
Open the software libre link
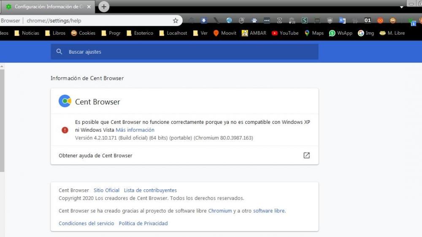tap(269, 211)
